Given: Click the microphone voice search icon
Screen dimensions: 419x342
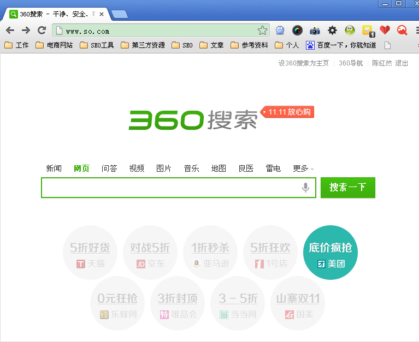Looking at the screenshot, I should [x=305, y=188].
